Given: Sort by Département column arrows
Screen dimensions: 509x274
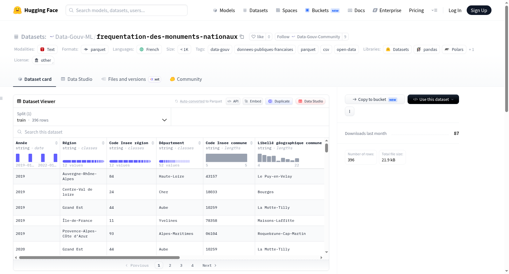Looking at the screenshot, I should tap(199, 143).
